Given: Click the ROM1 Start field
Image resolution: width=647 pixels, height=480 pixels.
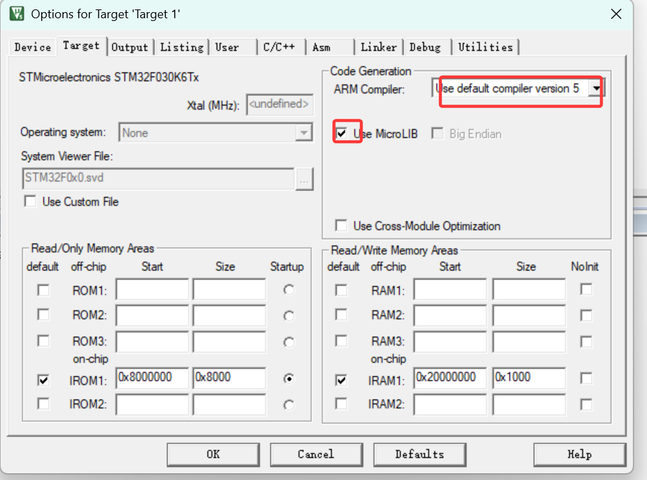Looking at the screenshot, I should [152, 290].
